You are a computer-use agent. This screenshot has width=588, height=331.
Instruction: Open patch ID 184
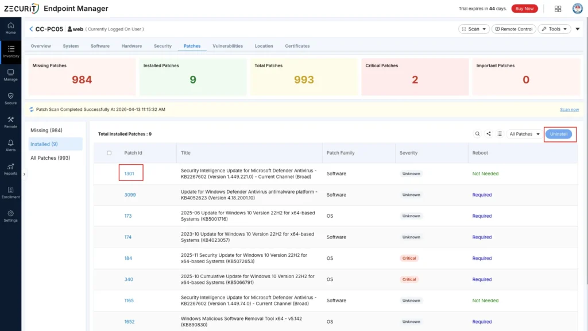[x=128, y=258]
